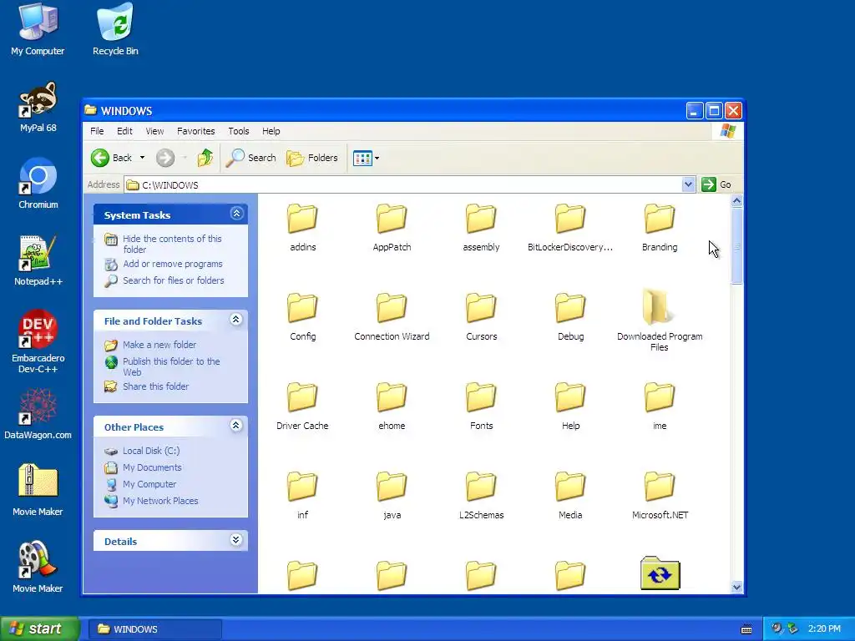The width and height of the screenshot is (855, 641).
Task: Select the BitLockerDiscovery folder
Action: pyautogui.click(x=569, y=228)
